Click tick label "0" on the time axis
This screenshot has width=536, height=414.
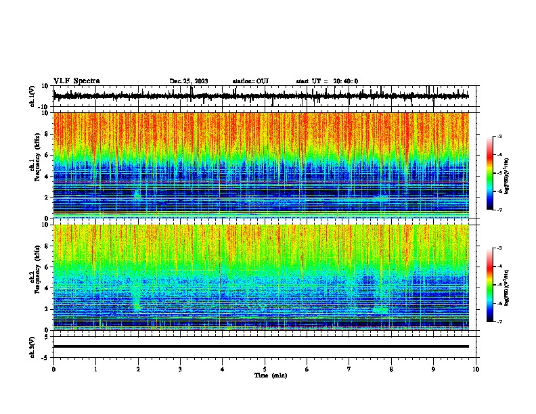coord(53,369)
